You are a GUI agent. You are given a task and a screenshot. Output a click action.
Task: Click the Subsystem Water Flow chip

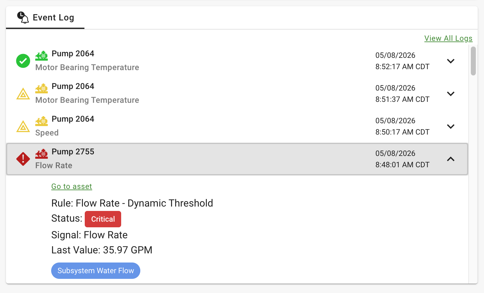(96, 271)
